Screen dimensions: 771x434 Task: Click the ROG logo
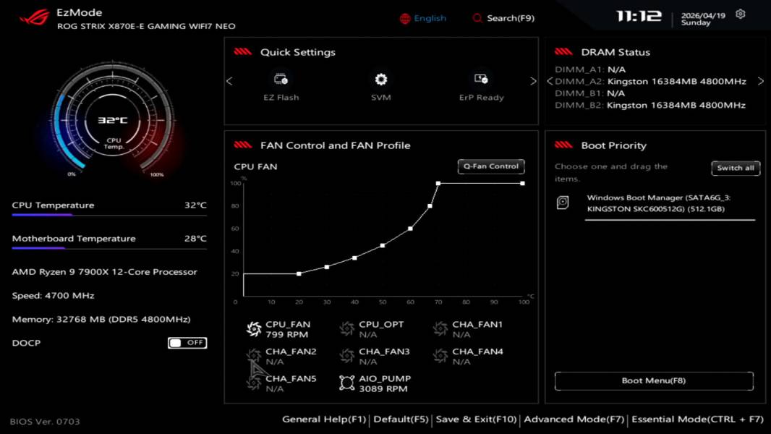35,17
